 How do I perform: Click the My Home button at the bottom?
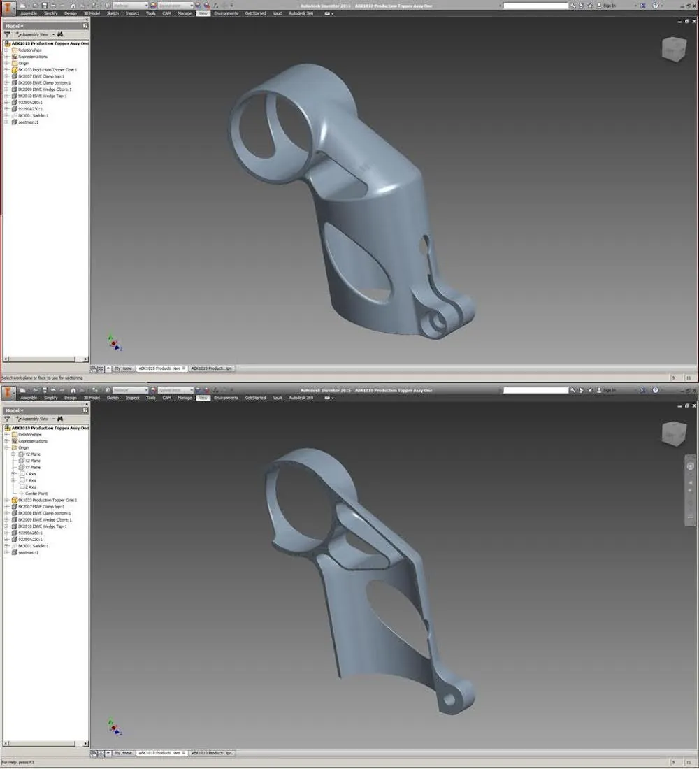122,368
